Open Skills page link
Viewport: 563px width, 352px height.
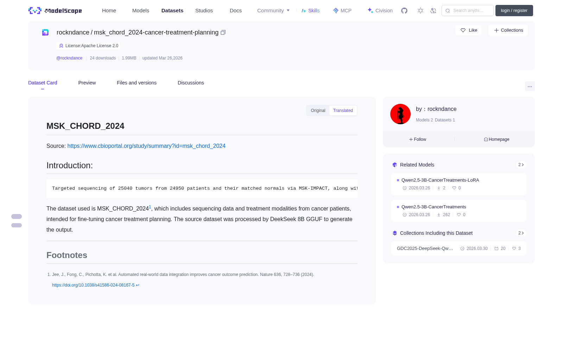click(x=311, y=11)
